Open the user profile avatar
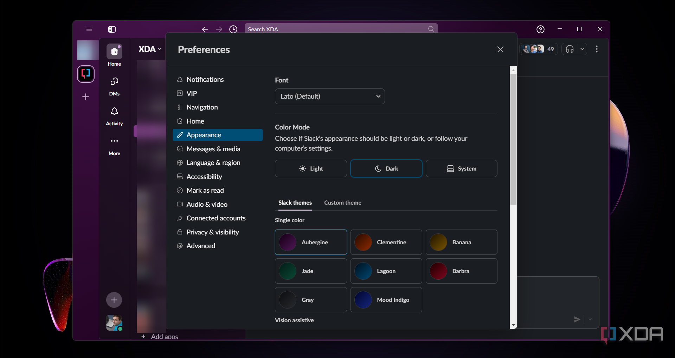The height and width of the screenshot is (358, 675). coord(114,323)
